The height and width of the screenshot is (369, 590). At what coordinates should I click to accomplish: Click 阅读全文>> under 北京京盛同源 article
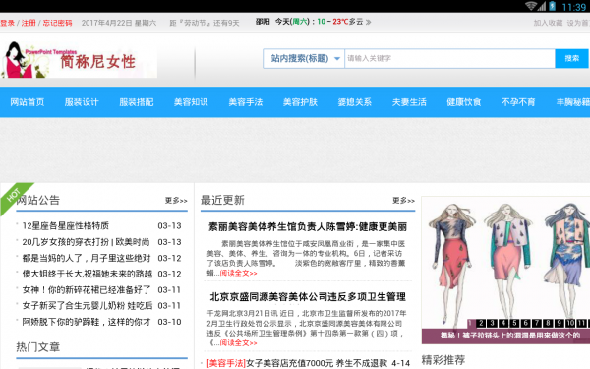pyautogui.click(x=238, y=343)
